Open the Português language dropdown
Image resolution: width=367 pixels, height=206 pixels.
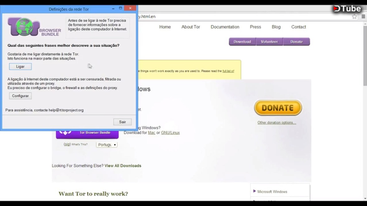(107, 145)
